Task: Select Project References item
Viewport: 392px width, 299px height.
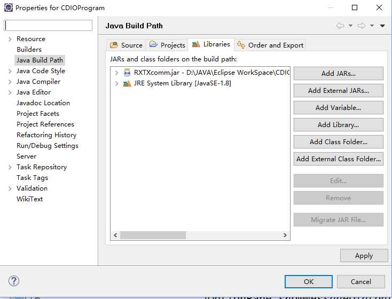Action: [45, 124]
